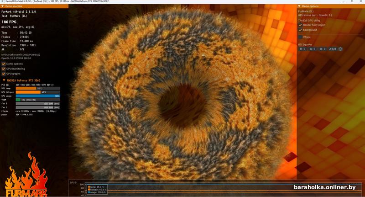Click the GPU 0 graph label
The image size is (365, 197).
click(x=73, y=183)
